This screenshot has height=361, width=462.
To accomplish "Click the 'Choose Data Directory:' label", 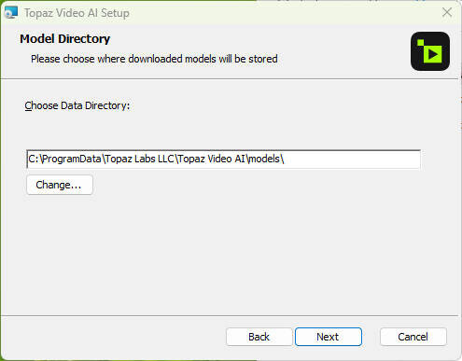I will click(x=77, y=105).
